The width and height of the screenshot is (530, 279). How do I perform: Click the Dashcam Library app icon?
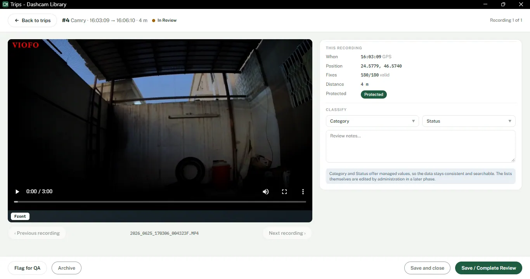click(x=5, y=4)
